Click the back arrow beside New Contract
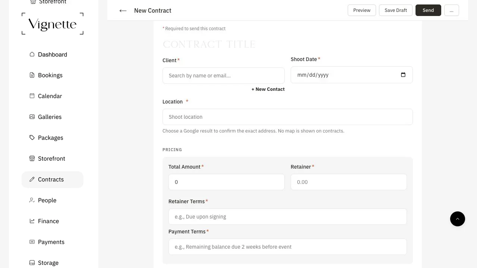The width and height of the screenshot is (477, 268). (123, 10)
